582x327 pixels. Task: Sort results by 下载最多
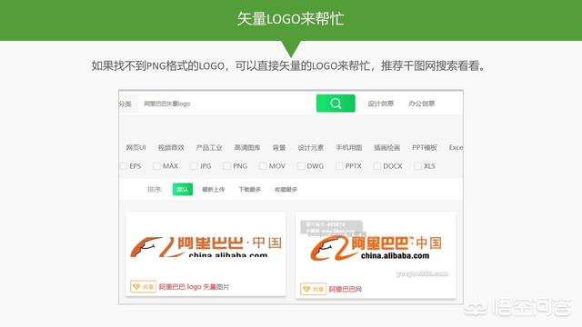click(x=250, y=190)
